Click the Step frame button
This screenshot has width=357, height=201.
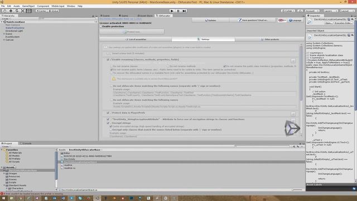point(184,11)
